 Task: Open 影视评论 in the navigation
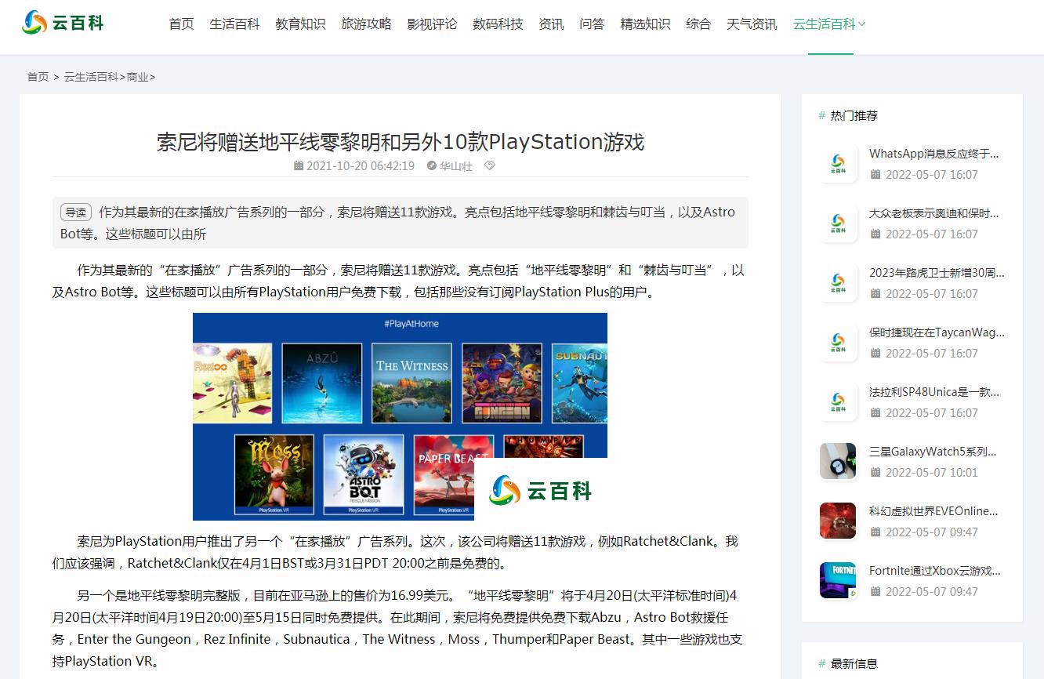[432, 24]
